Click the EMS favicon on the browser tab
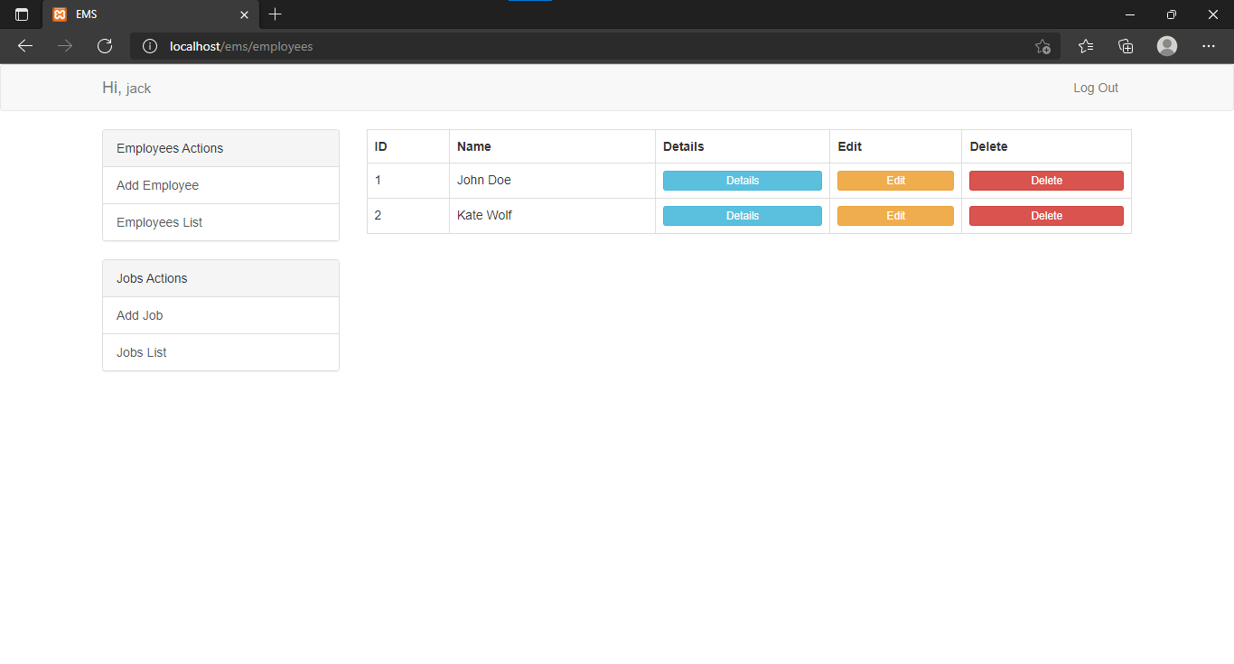Image resolution: width=1234 pixels, height=664 pixels. (x=61, y=14)
